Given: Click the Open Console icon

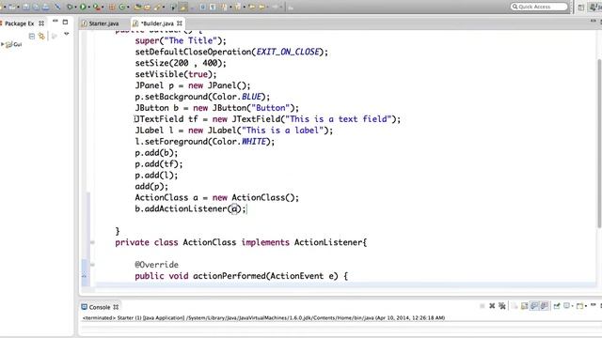Looking at the screenshot, I should [x=579, y=306].
